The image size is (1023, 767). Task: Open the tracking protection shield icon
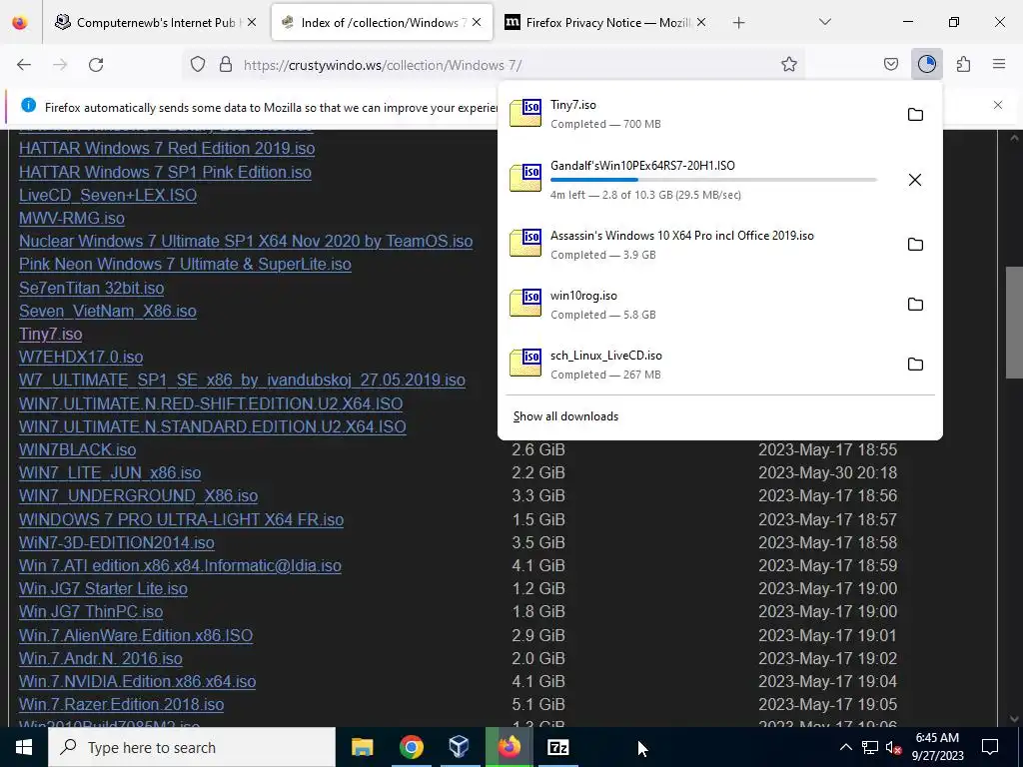pos(198,65)
